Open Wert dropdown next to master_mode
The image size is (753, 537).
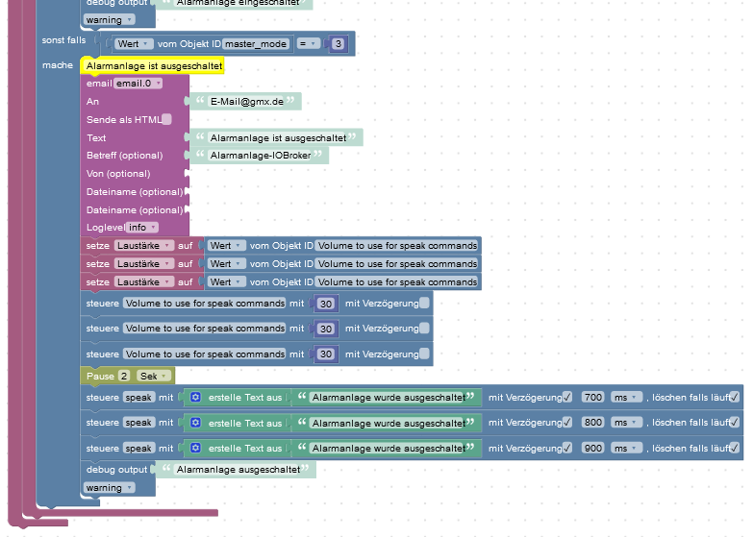[x=134, y=44]
